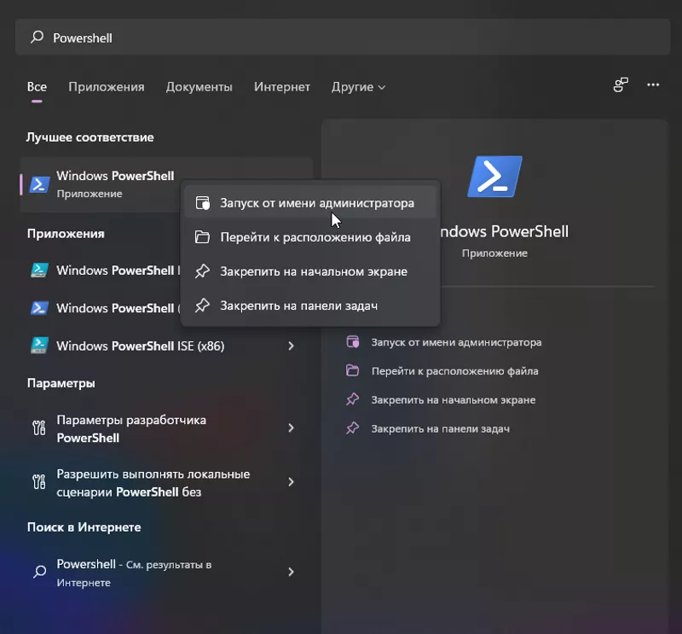Click pin icon beside Закрепить на начальном экране

pyautogui.click(x=204, y=270)
